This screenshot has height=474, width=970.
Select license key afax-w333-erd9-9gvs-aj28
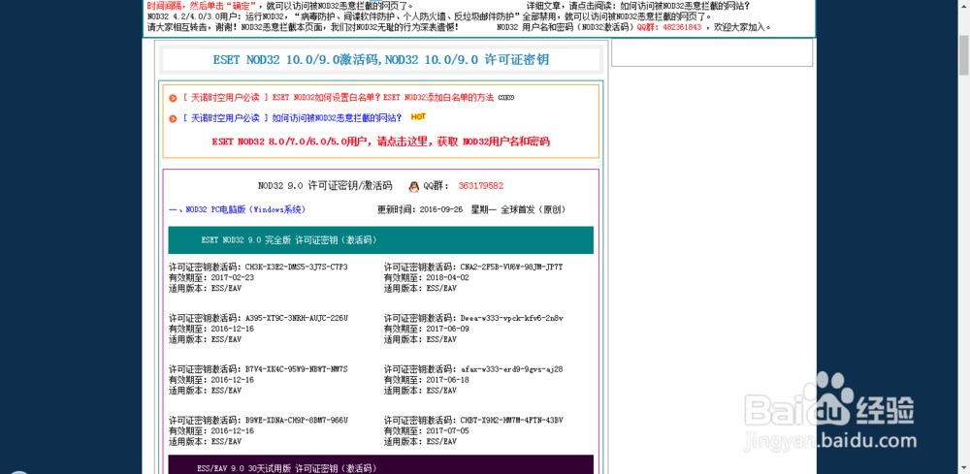pyautogui.click(x=511, y=369)
